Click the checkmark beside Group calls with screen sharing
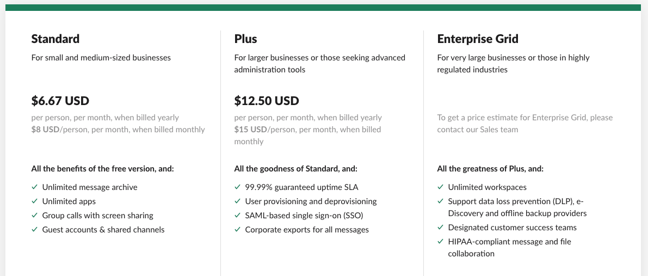This screenshot has width=648, height=276. pos(34,215)
